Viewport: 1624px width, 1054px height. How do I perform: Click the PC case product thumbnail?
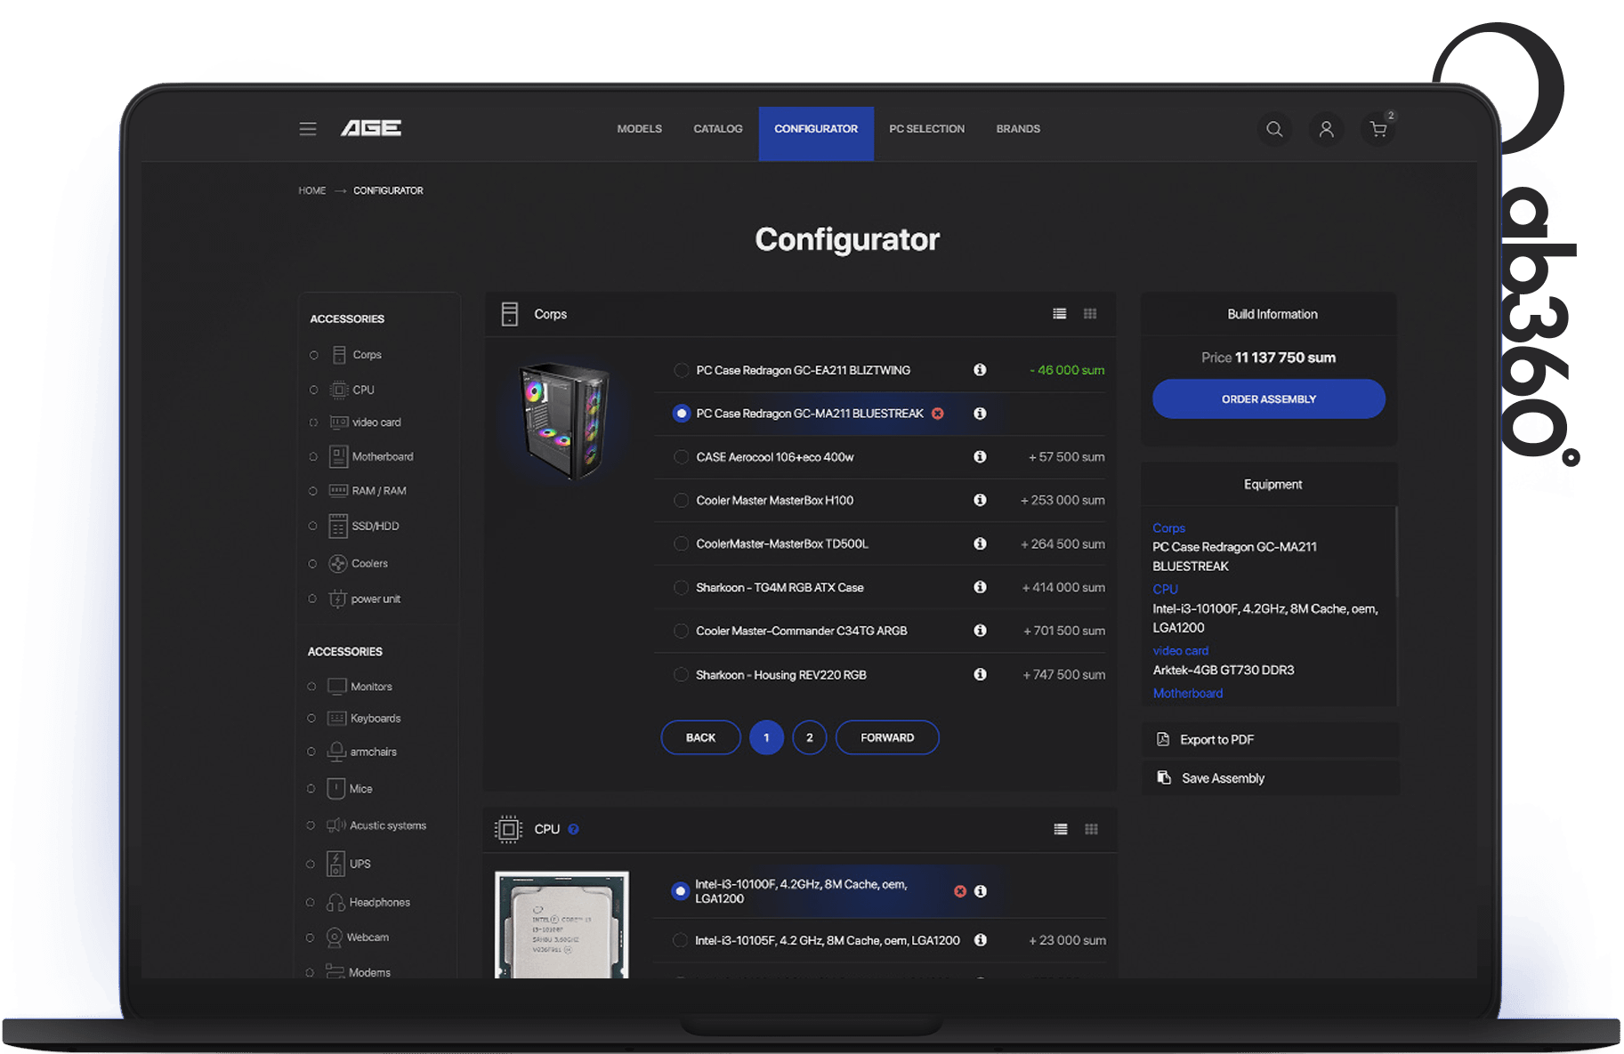click(x=564, y=420)
